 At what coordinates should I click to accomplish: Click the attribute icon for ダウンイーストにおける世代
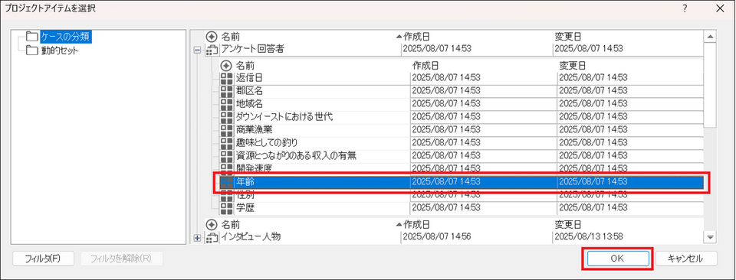click(227, 117)
